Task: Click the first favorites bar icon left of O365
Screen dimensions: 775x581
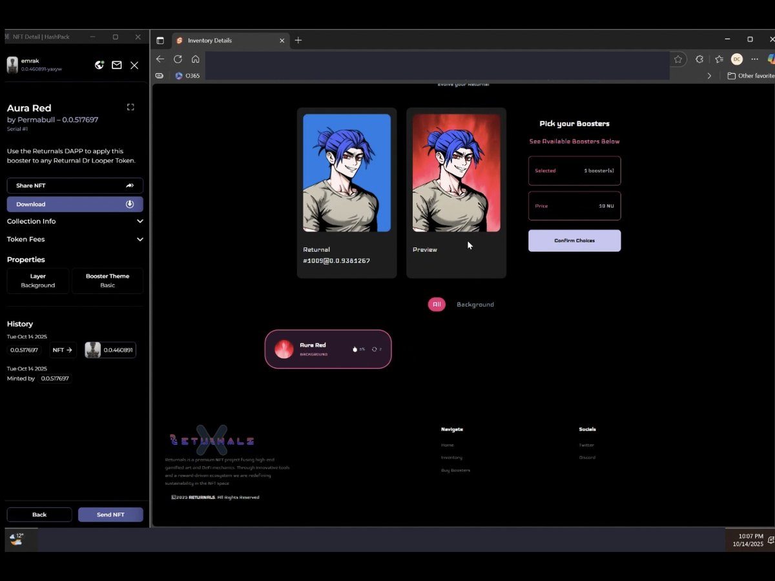Action: [x=160, y=76]
